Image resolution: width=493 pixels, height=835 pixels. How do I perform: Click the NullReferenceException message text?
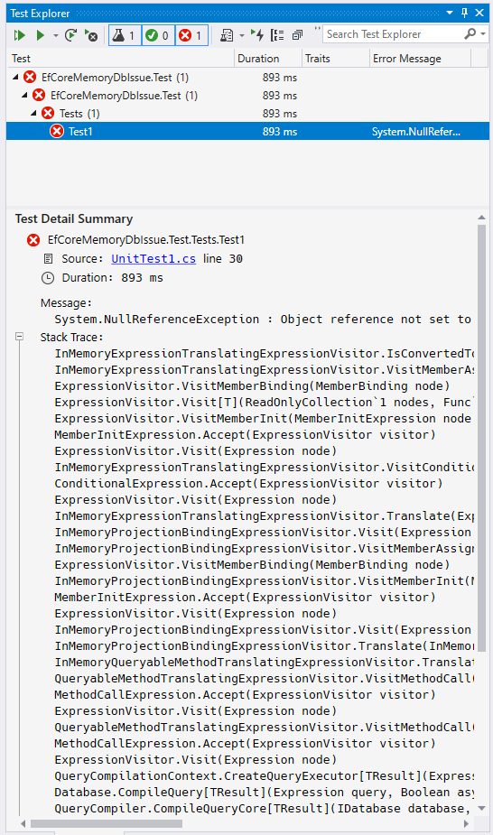(x=263, y=320)
